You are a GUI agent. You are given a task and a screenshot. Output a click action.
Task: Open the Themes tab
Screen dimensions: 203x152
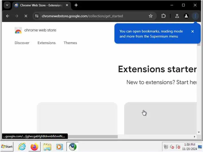click(70, 43)
